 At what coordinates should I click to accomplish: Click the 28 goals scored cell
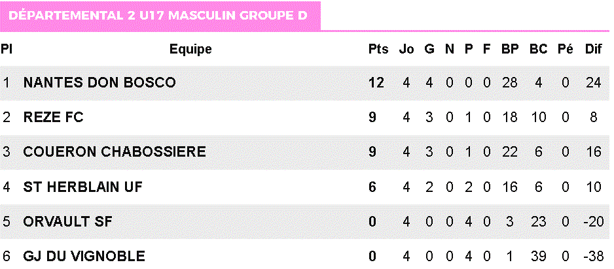(x=509, y=83)
